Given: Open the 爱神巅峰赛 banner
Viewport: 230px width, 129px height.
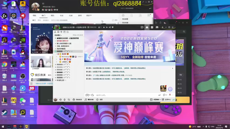Looking at the screenshot, I should pyautogui.click(x=130, y=46).
